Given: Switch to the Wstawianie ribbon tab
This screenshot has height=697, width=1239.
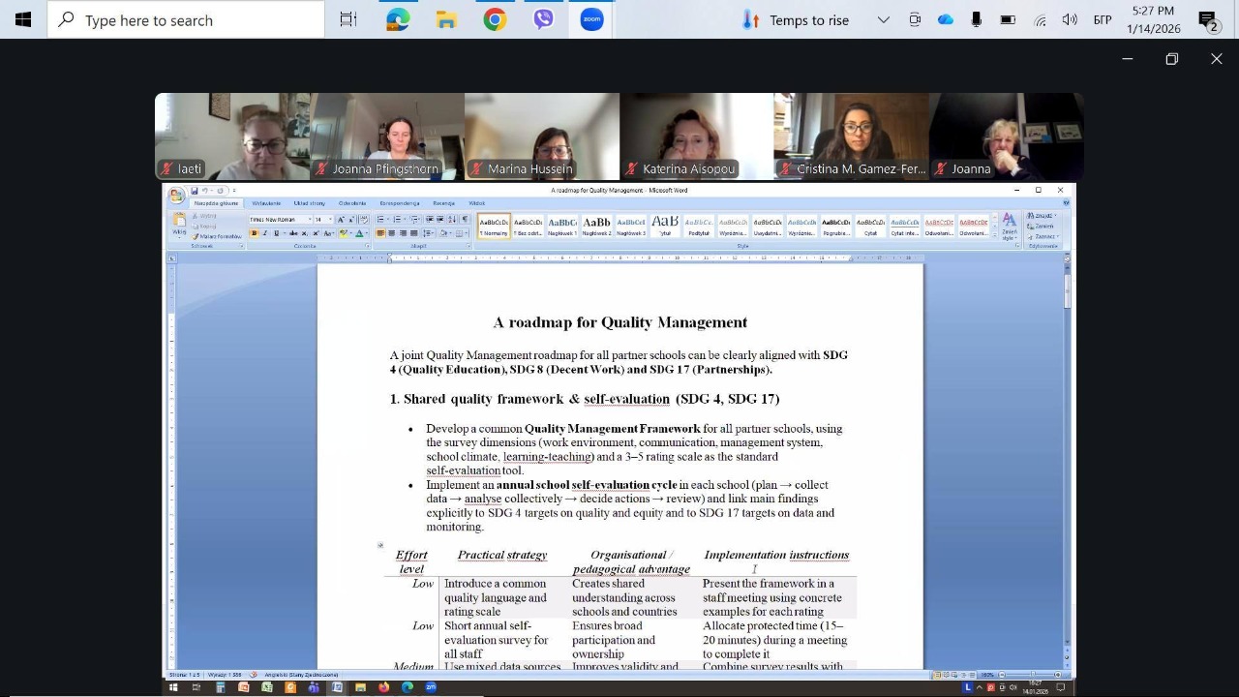Looking at the screenshot, I should point(266,203).
